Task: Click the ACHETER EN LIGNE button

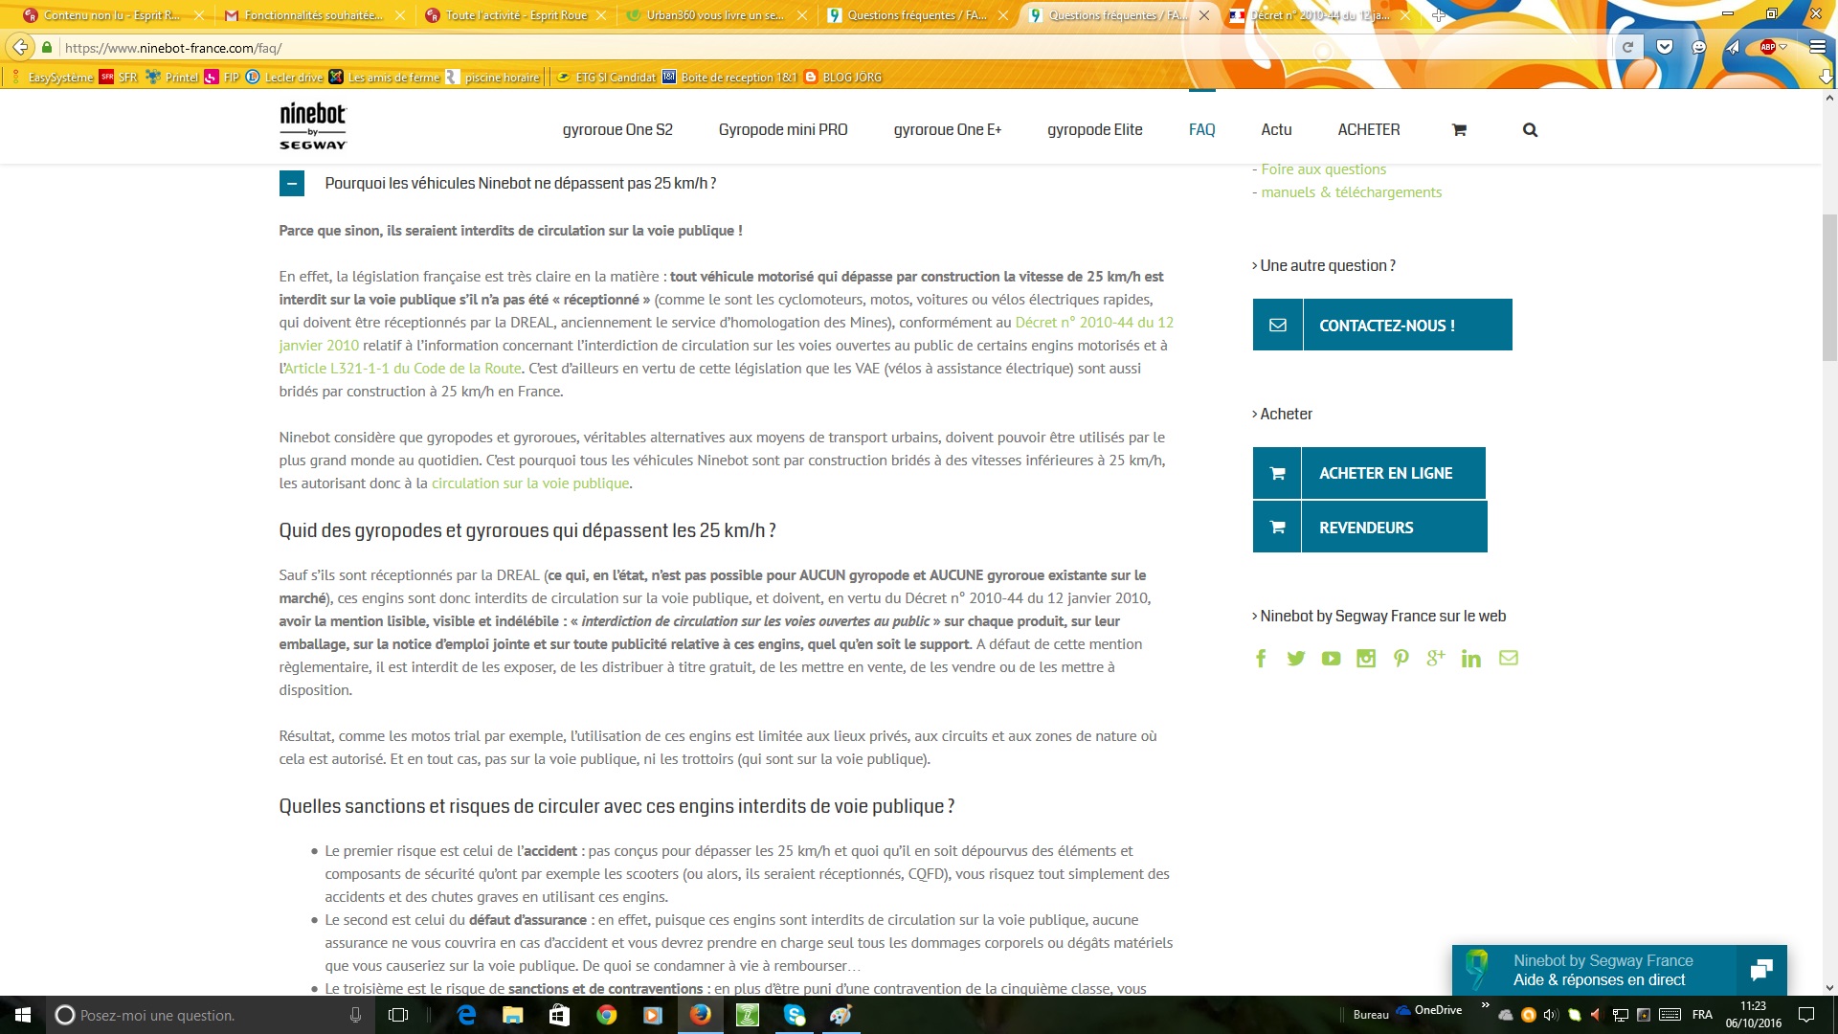Action: (1369, 473)
